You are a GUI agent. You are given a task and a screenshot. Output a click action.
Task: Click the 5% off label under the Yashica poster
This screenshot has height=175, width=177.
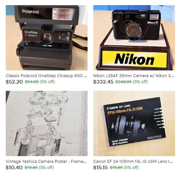coord(46,167)
